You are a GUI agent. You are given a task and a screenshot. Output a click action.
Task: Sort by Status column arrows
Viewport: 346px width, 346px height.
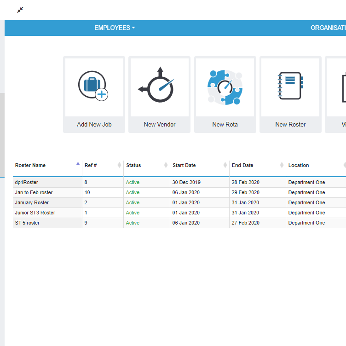tap(166, 165)
